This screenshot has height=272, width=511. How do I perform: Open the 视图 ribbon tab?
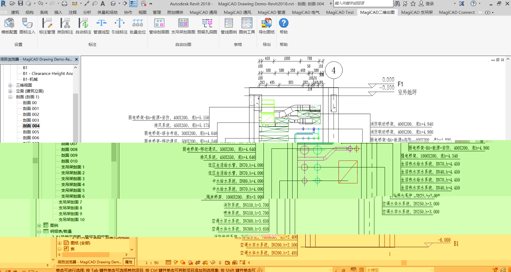point(142,12)
